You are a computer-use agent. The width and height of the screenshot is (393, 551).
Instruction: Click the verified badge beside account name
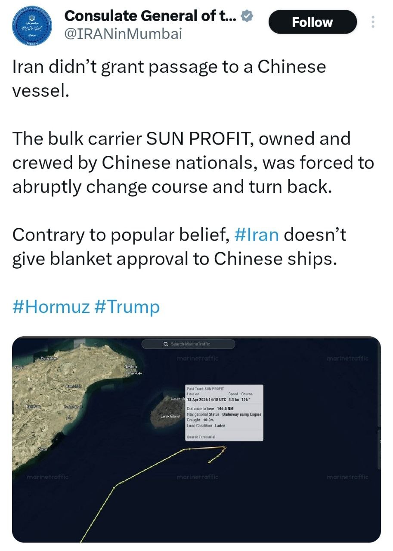pos(247,16)
